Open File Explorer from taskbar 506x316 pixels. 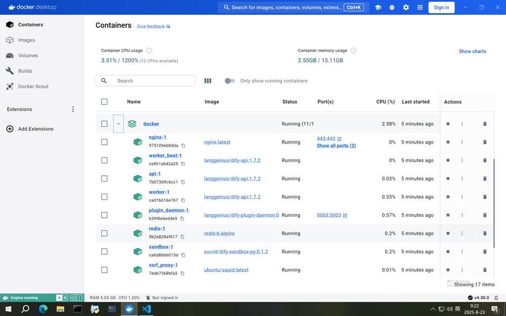tap(60, 309)
